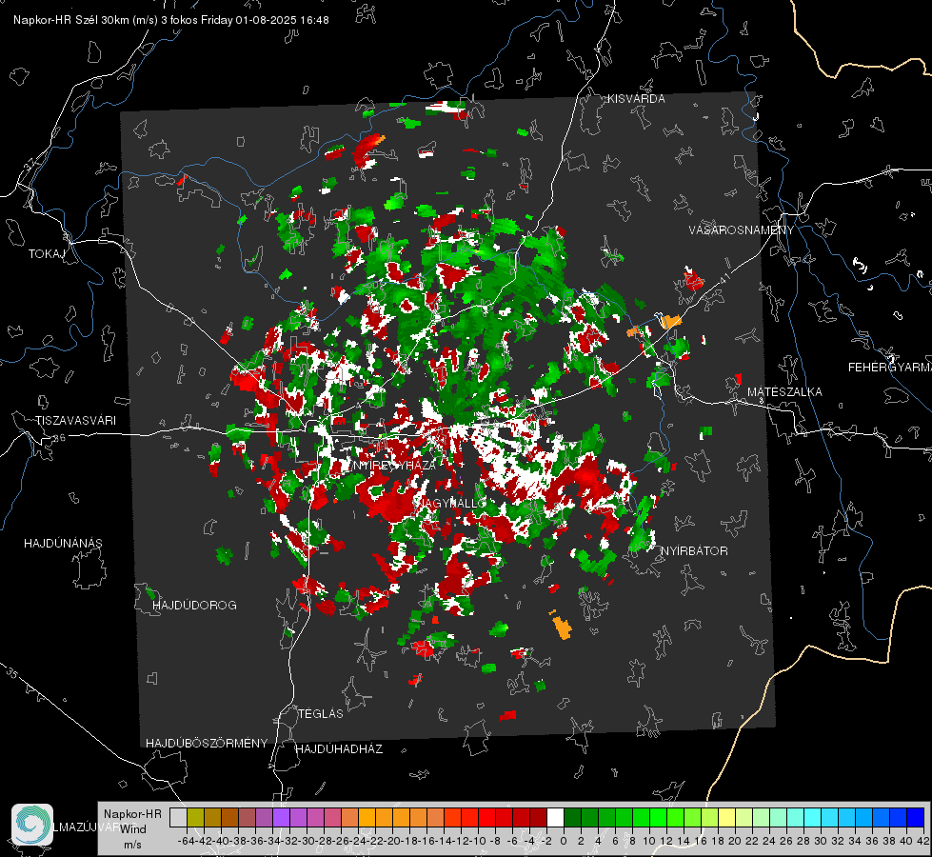Click road number 36 near Tiszavasvári
This screenshot has height=857, width=932.
[59, 437]
